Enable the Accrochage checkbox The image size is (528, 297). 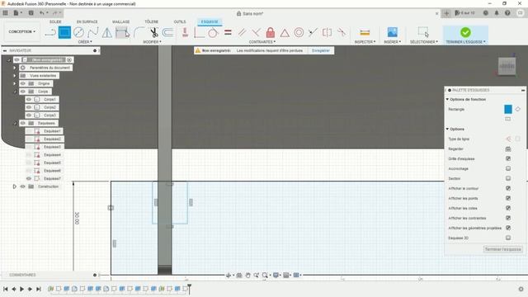point(508,168)
